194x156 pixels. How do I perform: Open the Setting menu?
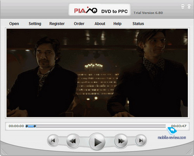35,24
